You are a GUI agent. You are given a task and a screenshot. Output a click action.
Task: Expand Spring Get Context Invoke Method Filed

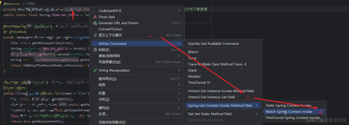pos(223,105)
